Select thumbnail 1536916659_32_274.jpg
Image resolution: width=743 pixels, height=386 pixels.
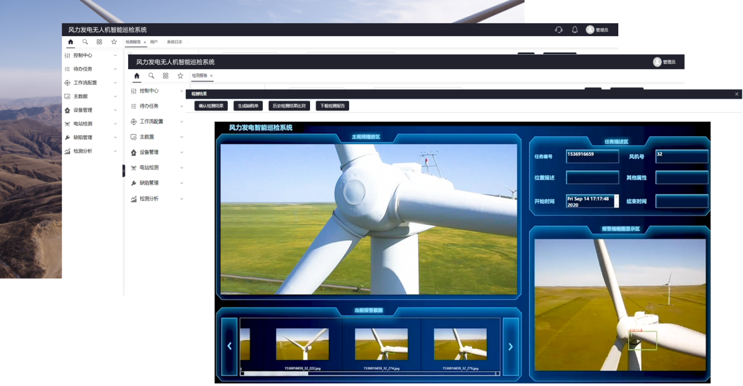382,345
